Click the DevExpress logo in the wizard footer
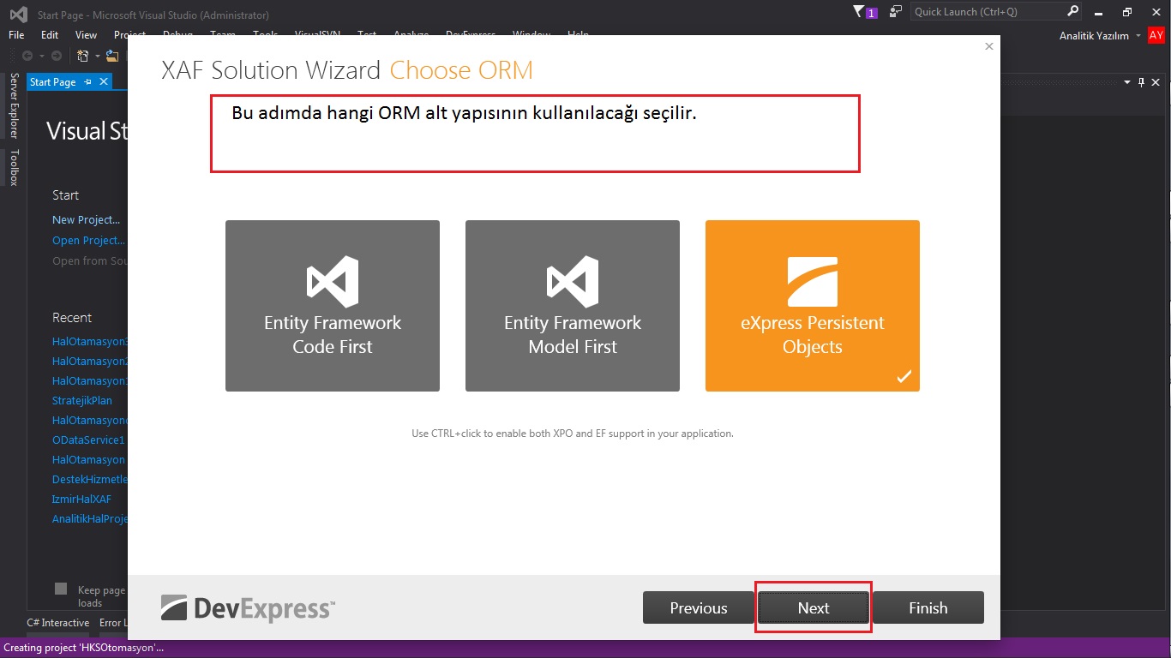 pos(247,608)
